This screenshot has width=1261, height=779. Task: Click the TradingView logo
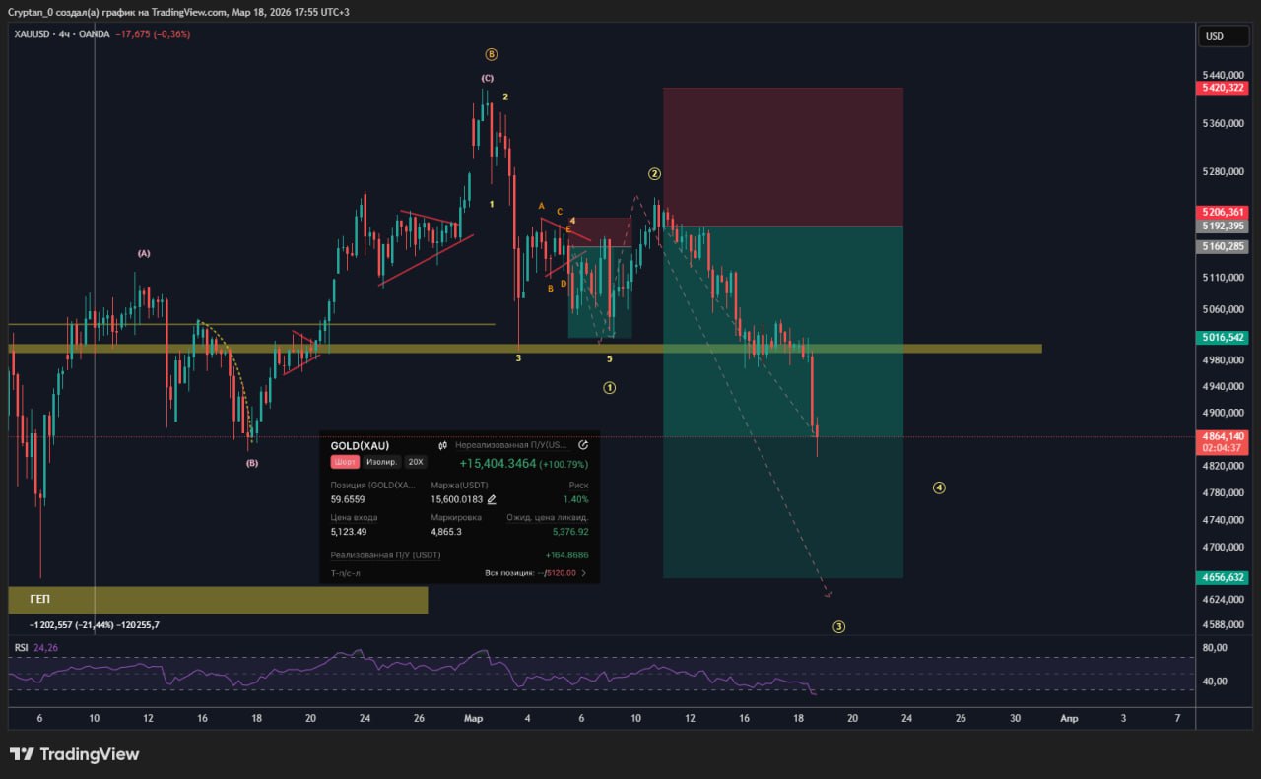pyautogui.click(x=74, y=754)
